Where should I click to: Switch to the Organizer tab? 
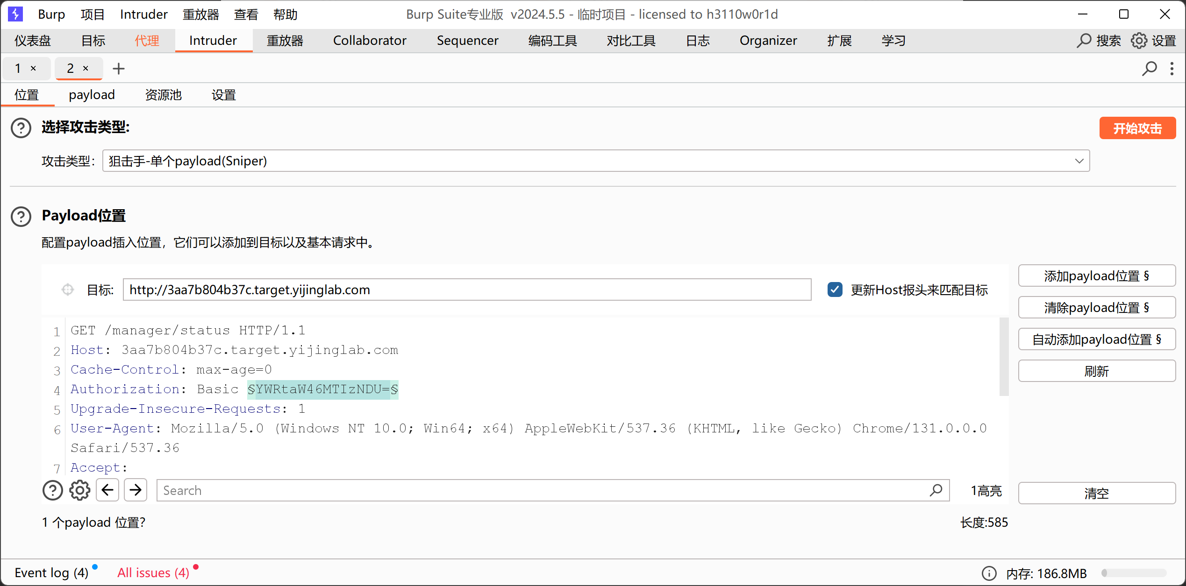point(768,41)
